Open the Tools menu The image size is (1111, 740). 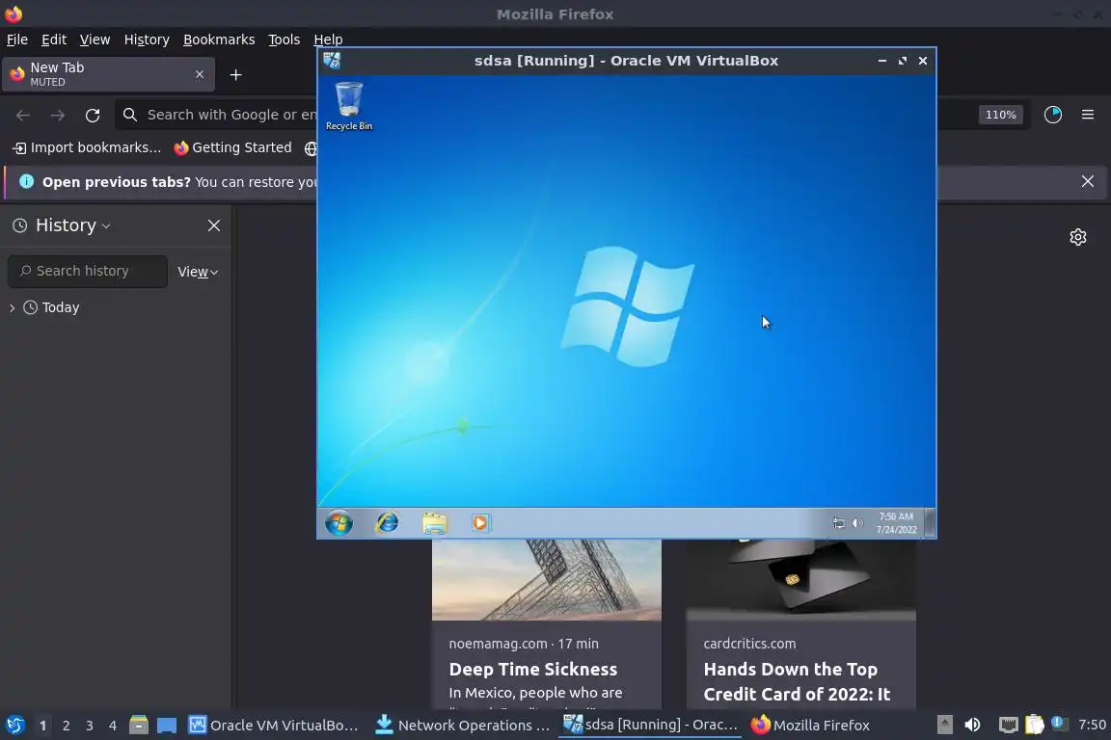click(x=285, y=40)
